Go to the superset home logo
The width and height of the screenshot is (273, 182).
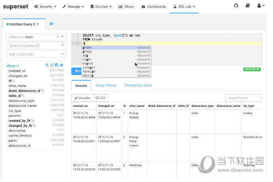15,6
